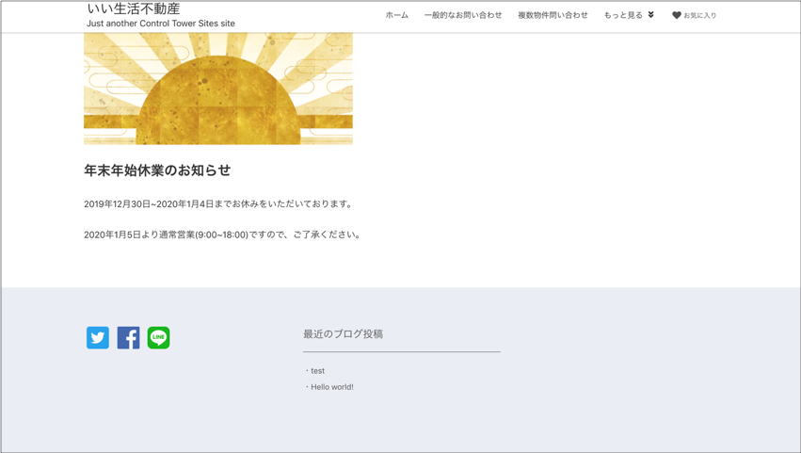Screen dimensions: 801x453
Task: Tap the green LINE icon
Action: pos(158,337)
